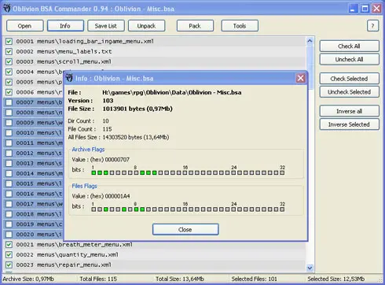Viewport: 385px width, 285px height.
Task: Close the Info dialog with Close button
Action: (x=185, y=230)
